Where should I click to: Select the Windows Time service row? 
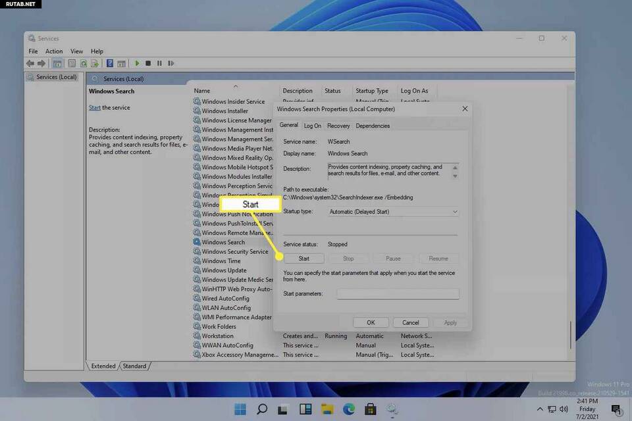pyautogui.click(x=221, y=261)
